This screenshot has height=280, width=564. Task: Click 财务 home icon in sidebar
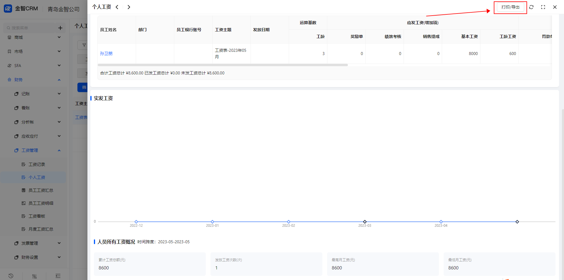9,80
